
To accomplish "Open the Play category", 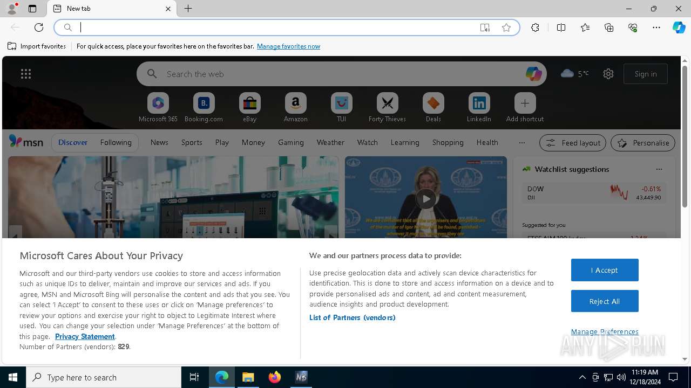I will [222, 142].
